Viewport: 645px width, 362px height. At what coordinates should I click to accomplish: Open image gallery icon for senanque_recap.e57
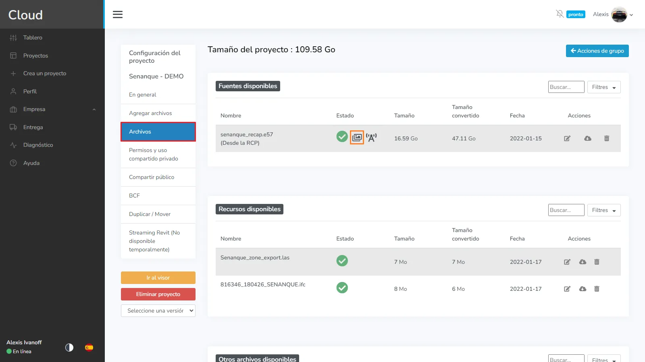(x=357, y=138)
